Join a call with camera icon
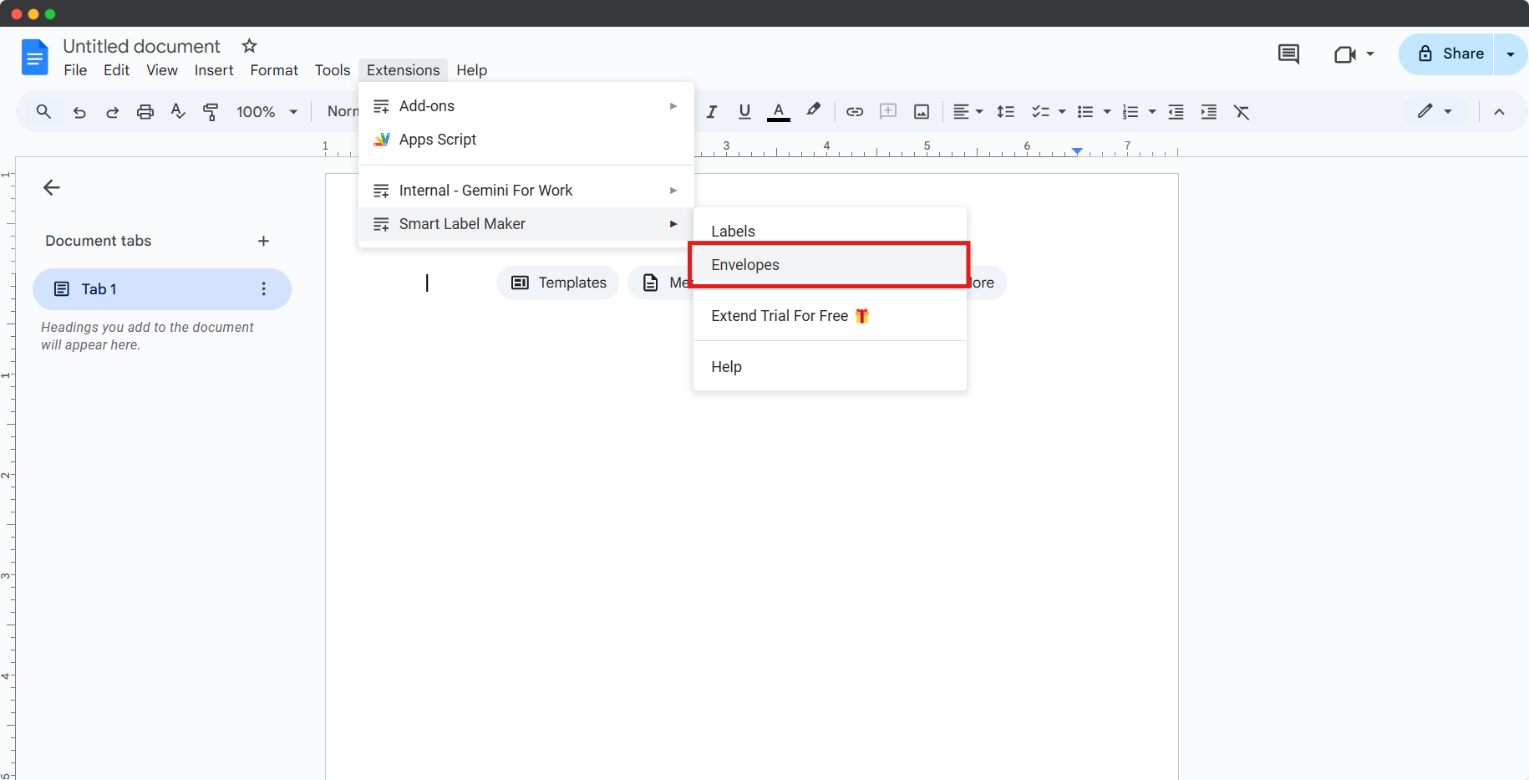Image resolution: width=1529 pixels, height=780 pixels. (x=1354, y=54)
